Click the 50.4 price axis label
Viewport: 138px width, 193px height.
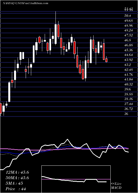point(128,16)
